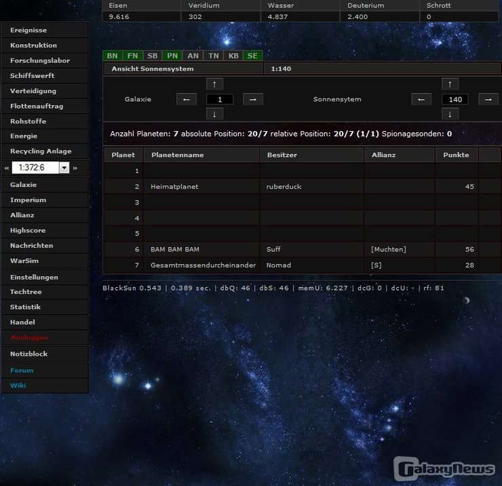Open the Forum link

click(22, 371)
